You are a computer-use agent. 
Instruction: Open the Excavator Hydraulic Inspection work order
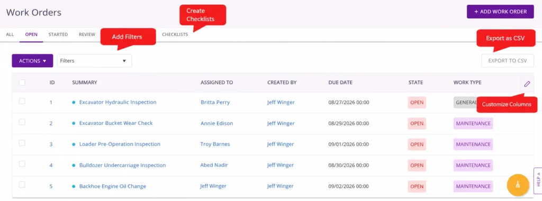pos(118,102)
